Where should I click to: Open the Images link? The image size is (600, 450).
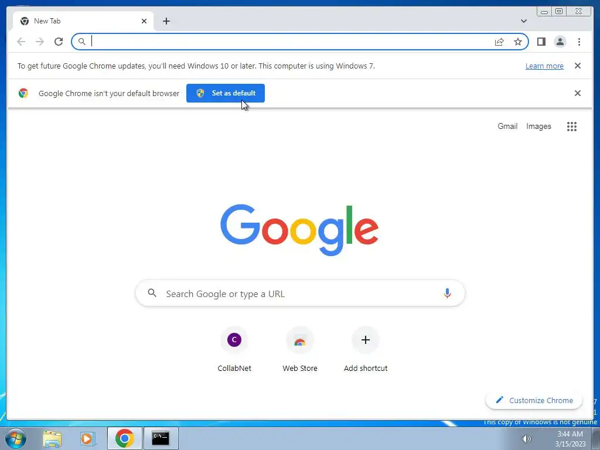click(538, 127)
